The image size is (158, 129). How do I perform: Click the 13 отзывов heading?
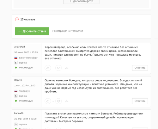tap(27, 19)
